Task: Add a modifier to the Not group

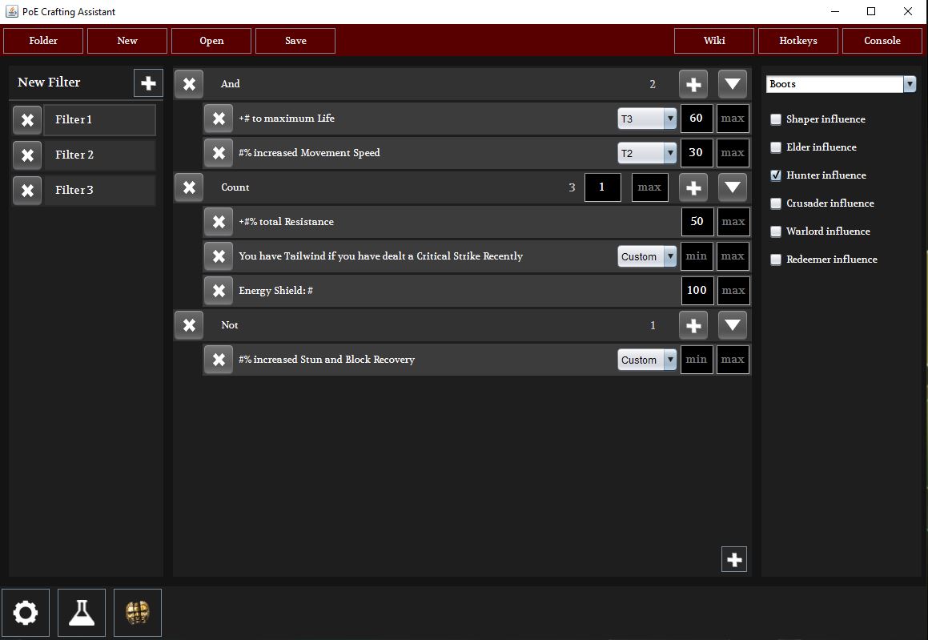Action: (x=693, y=325)
